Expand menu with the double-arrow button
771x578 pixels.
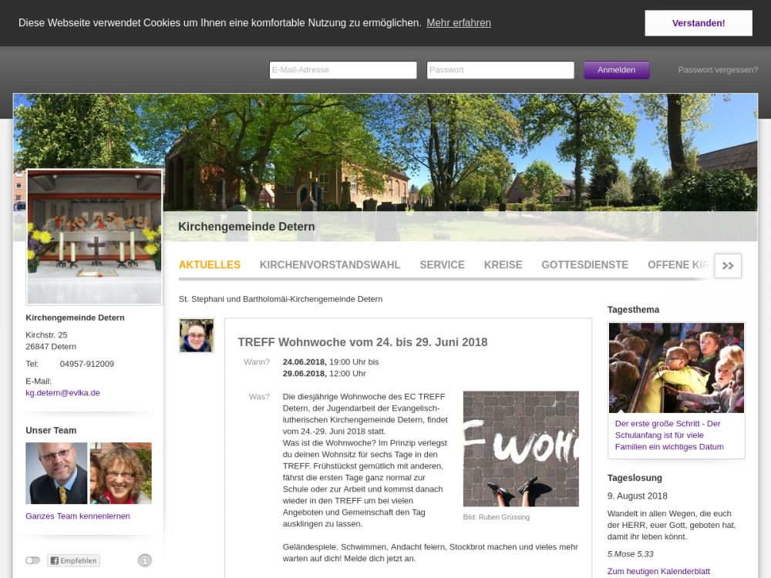coord(728,265)
